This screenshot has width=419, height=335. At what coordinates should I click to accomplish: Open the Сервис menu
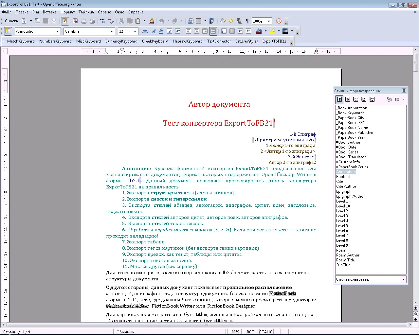click(x=104, y=12)
